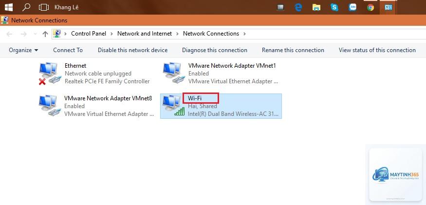The width and height of the screenshot is (426, 205).
Task: Click the Network Connections title bar icon
Action: pos(4,20)
